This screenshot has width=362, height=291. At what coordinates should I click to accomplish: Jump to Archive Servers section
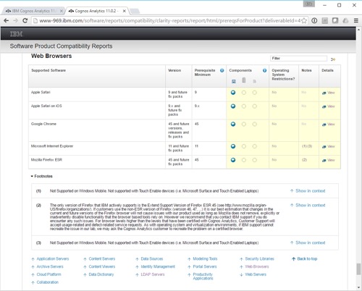[x=50, y=266]
